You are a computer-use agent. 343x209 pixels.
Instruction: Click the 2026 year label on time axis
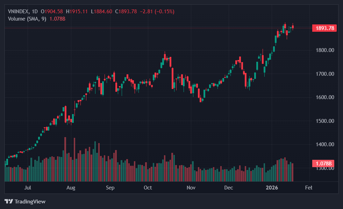click(x=272, y=188)
